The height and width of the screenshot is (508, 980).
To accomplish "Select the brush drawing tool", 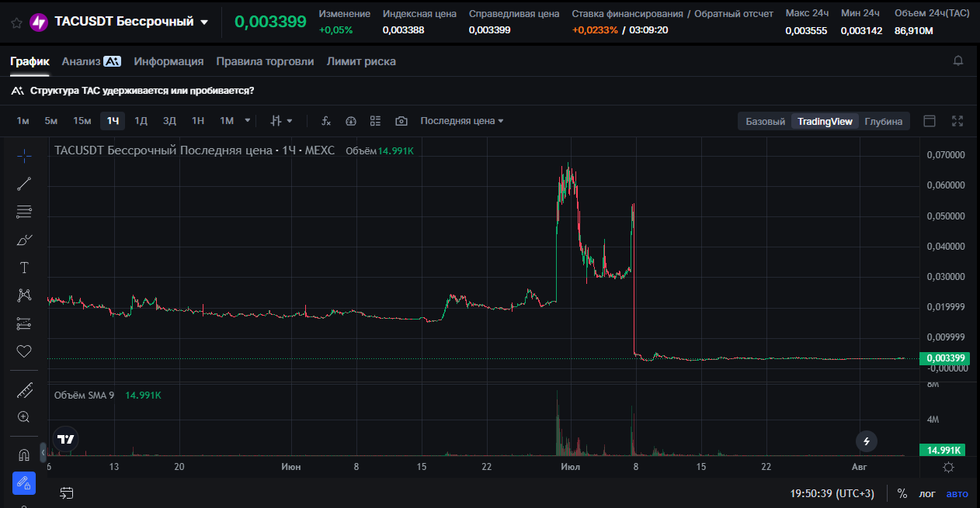I will coord(24,240).
